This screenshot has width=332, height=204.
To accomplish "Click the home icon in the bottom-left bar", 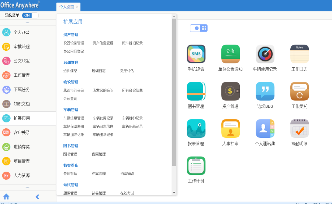I will [6, 197].
